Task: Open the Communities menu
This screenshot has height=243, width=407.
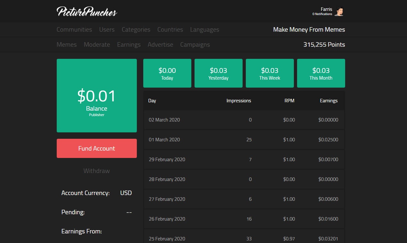Action: click(x=74, y=29)
